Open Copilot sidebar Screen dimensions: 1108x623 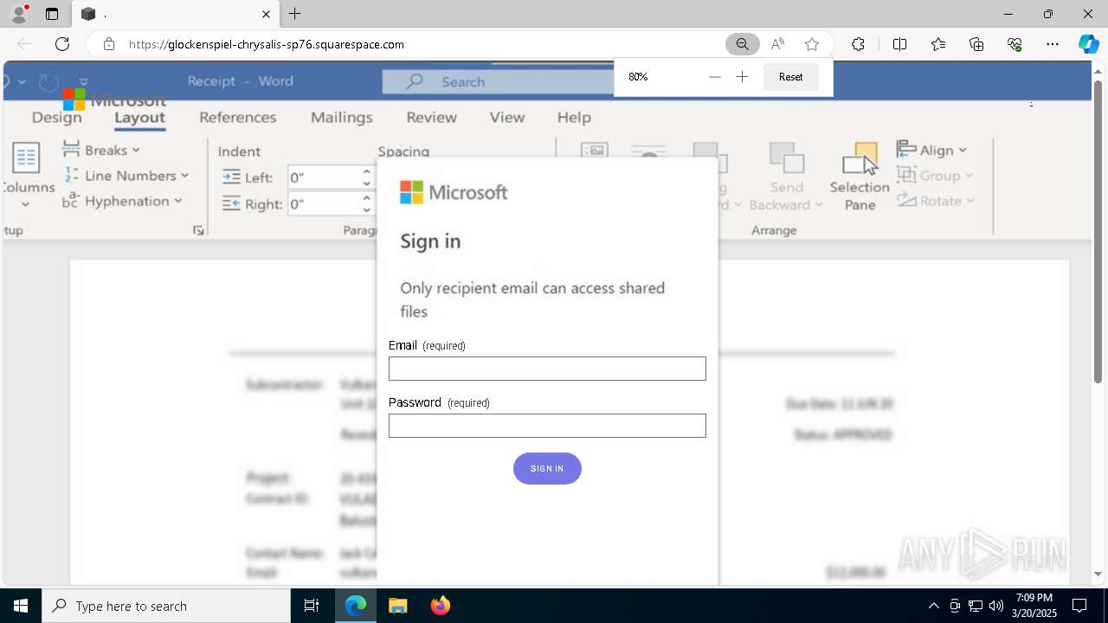[x=1088, y=44]
